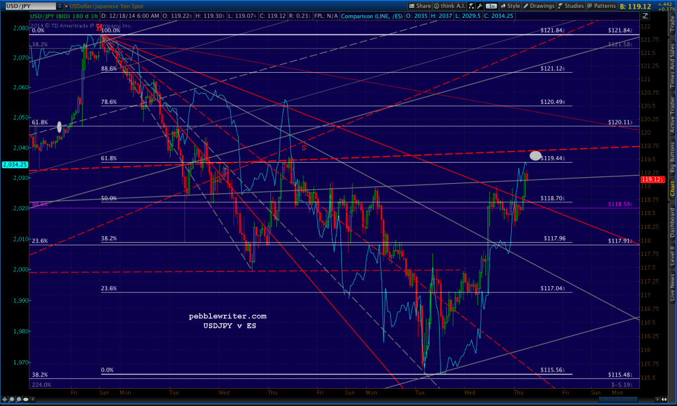Open chart settings with the wrench icon

point(479,5)
